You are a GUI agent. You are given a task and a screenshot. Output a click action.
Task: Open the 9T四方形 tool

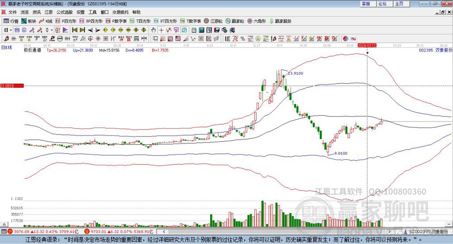(165, 21)
